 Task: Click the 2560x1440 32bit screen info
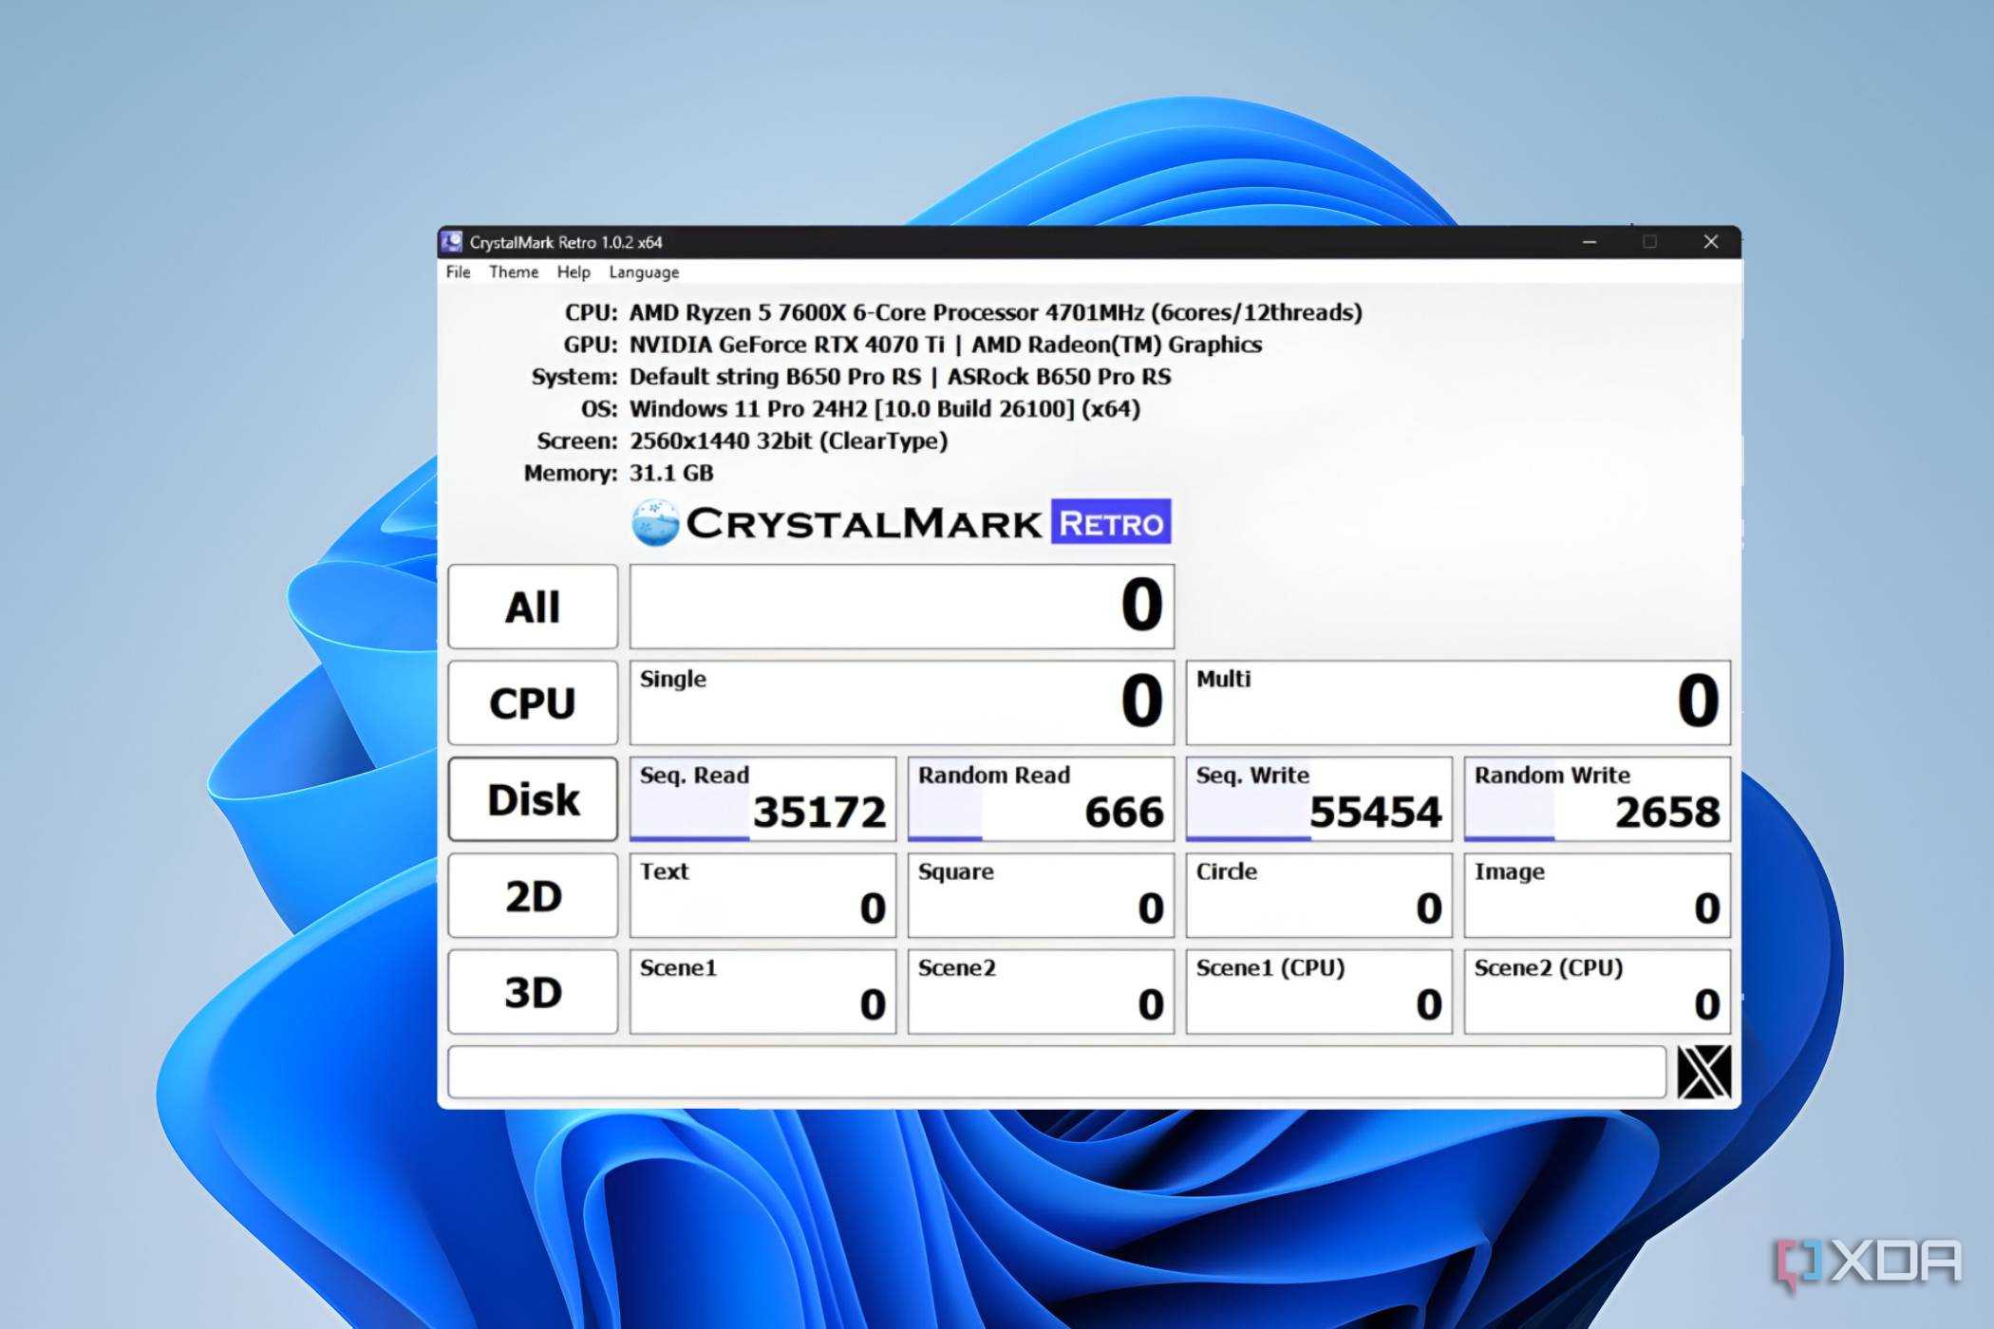tap(788, 441)
